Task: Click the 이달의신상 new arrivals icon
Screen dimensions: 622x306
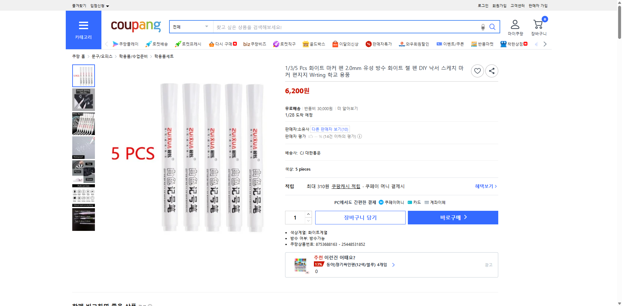Action: pyautogui.click(x=336, y=44)
